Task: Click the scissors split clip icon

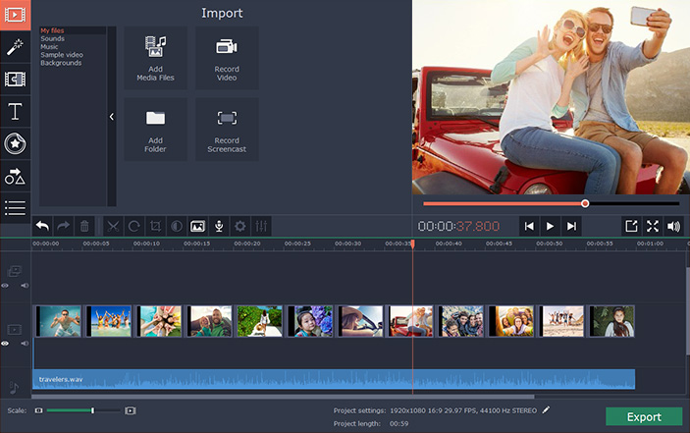Action: pyautogui.click(x=112, y=226)
